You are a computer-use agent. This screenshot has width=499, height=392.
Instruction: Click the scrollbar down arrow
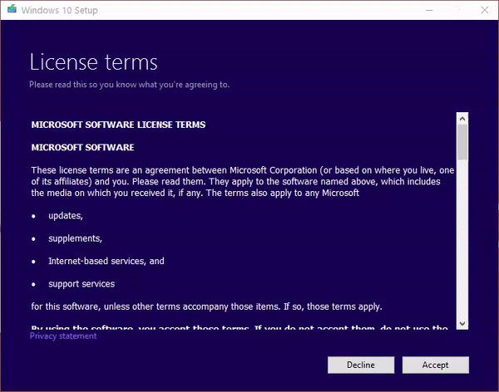(462, 324)
